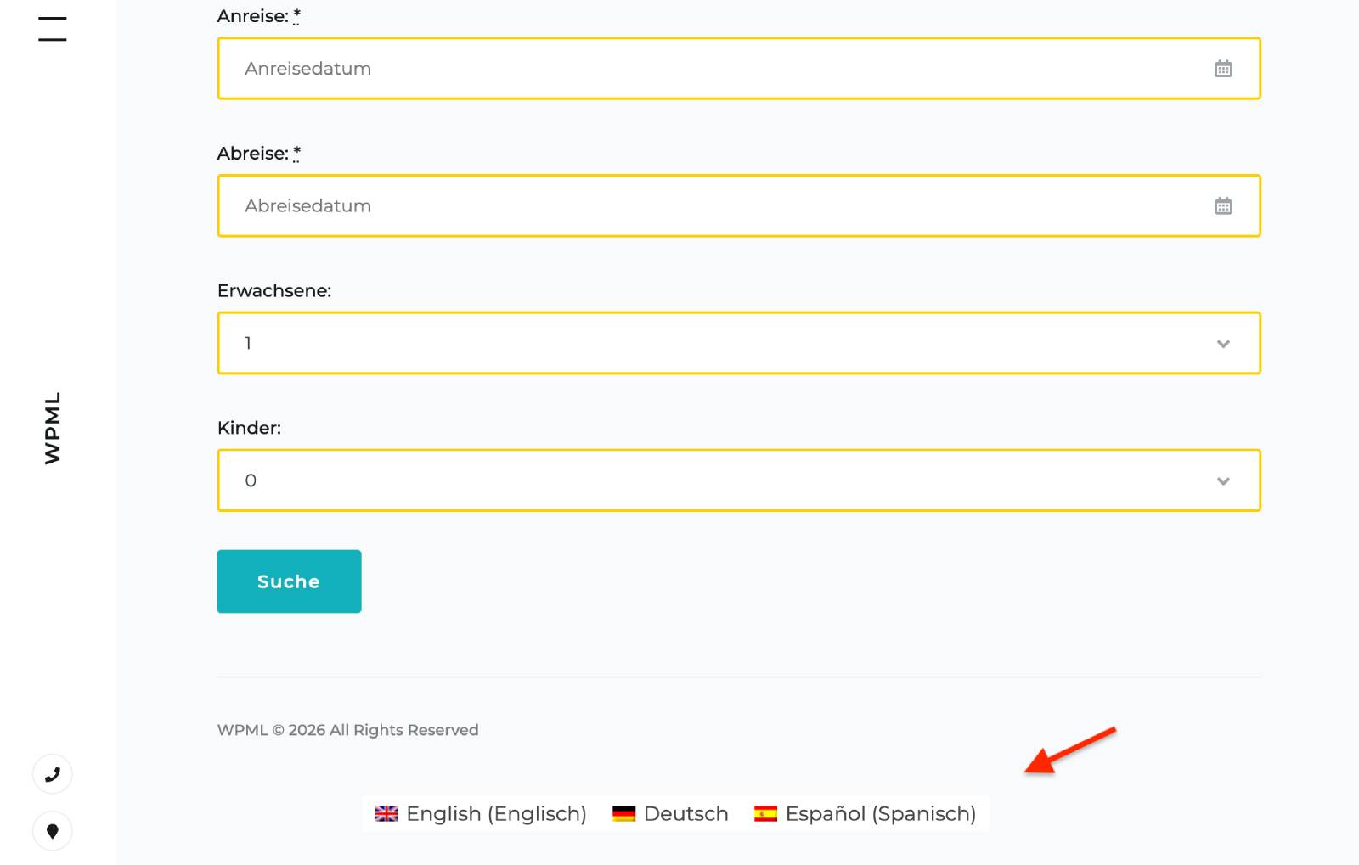Open the hamburger menu

(52, 28)
